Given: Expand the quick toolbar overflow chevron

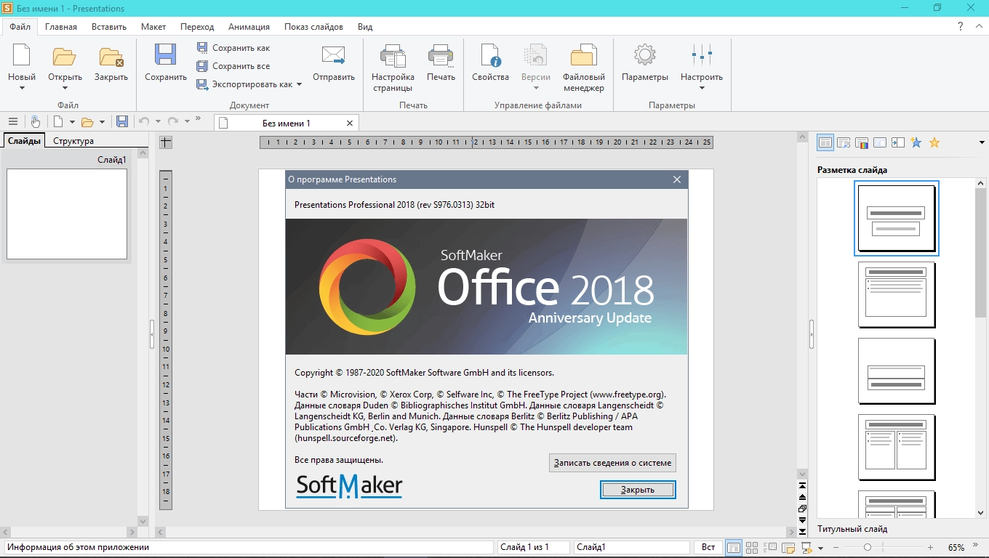Looking at the screenshot, I should point(198,118).
